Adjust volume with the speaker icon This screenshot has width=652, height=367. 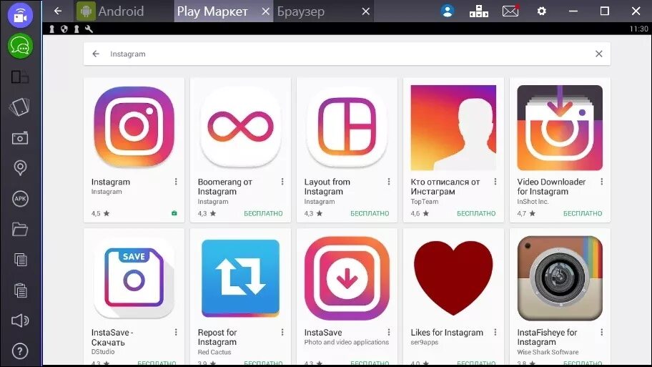(20, 320)
